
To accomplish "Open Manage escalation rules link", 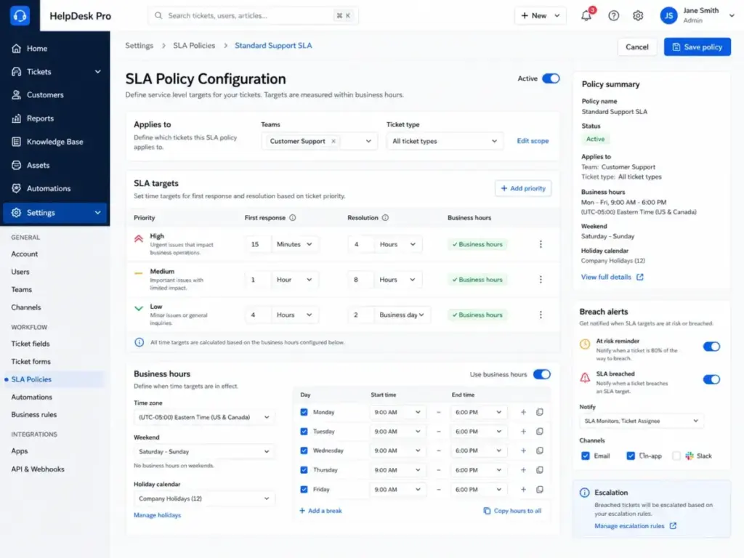I will (635, 526).
